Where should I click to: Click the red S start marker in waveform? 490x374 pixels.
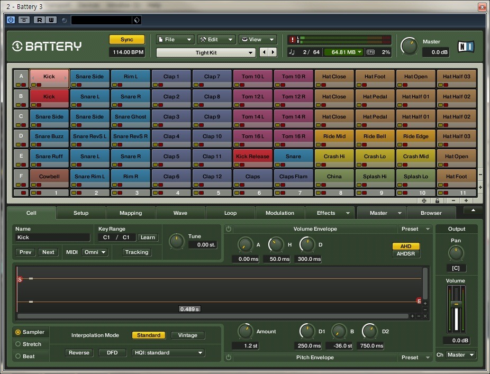(x=20, y=279)
